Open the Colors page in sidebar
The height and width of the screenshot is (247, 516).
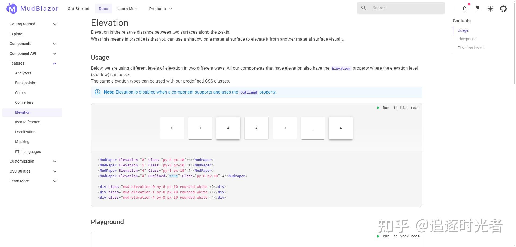tap(20, 93)
